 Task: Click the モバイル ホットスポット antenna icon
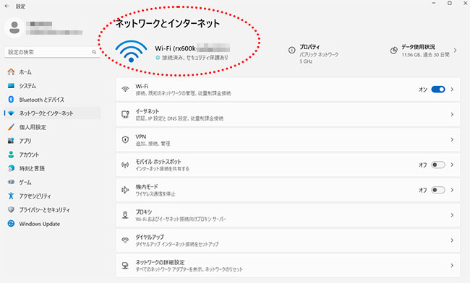(x=125, y=165)
